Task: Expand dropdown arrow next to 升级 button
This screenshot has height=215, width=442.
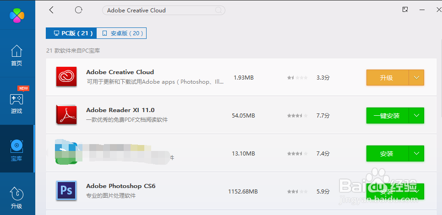Action: pyautogui.click(x=417, y=78)
